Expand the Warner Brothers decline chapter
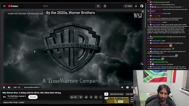Image resolution: width=189 pixels, height=106 pixels. [x=32, y=87]
